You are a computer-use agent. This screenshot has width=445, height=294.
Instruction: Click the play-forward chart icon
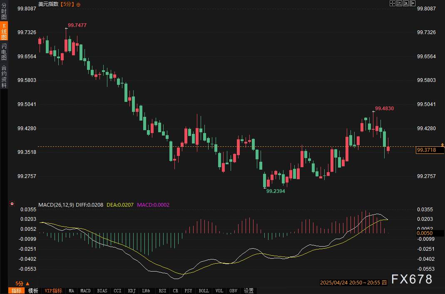click(406, 4)
